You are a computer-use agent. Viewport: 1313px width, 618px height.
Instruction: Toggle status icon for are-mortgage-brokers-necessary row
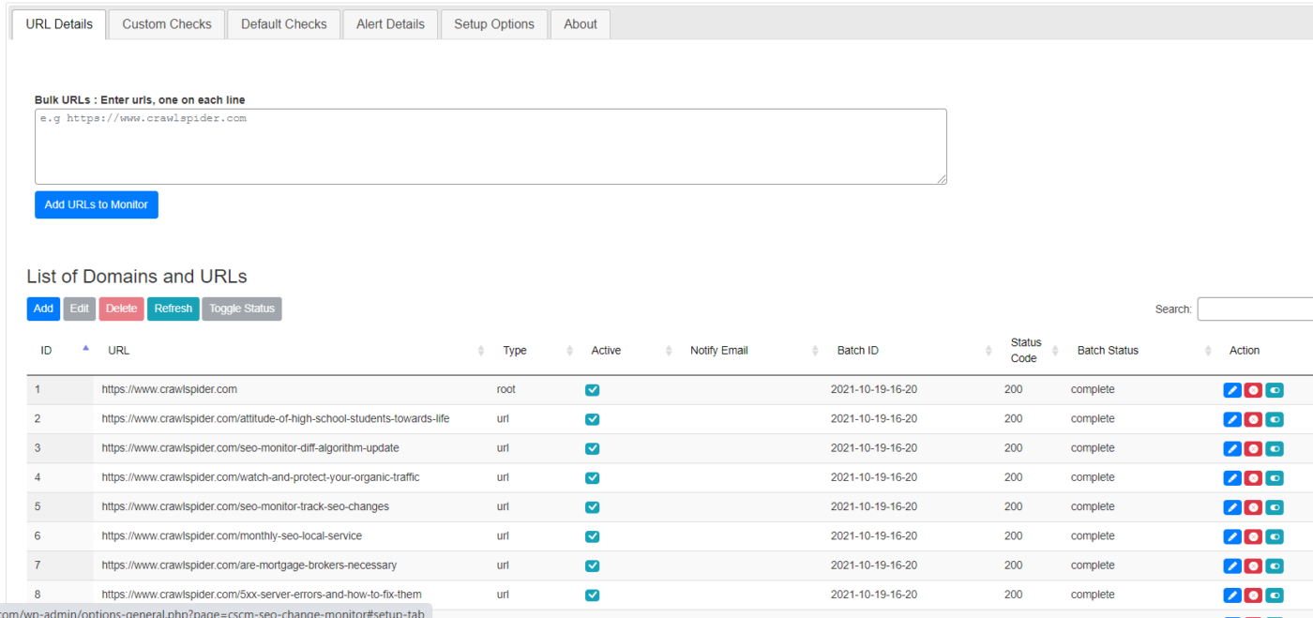pos(1275,566)
